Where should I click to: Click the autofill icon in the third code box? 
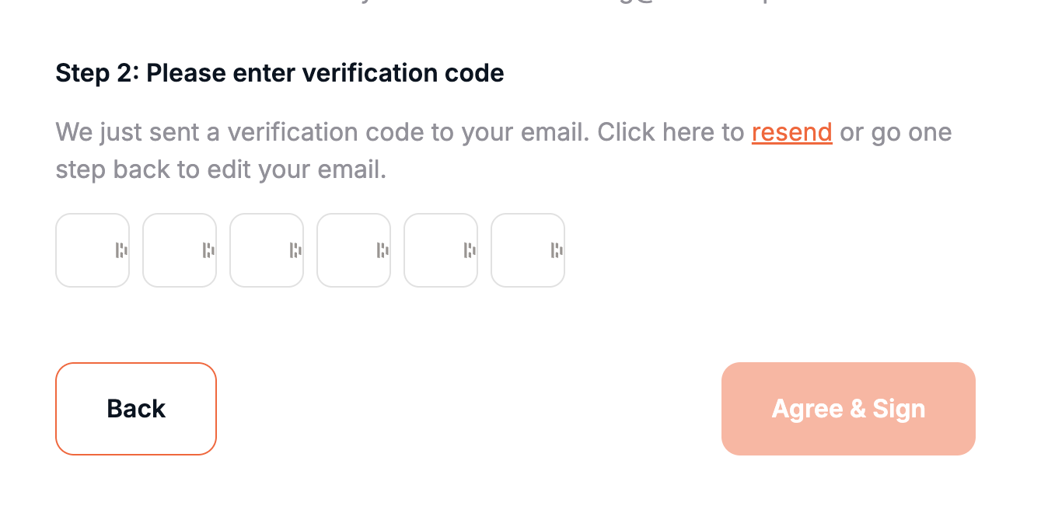[x=295, y=250]
